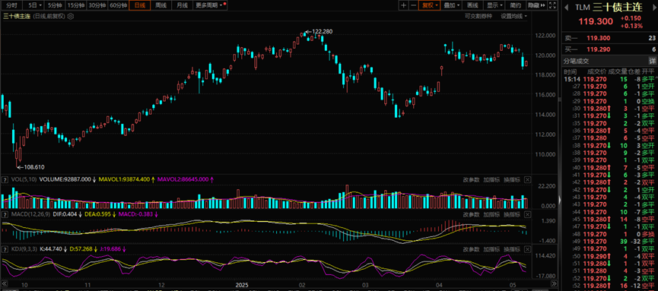Click 换指标 in KDJ panel
Image resolution: width=658 pixels, height=291 pixels.
click(511, 249)
